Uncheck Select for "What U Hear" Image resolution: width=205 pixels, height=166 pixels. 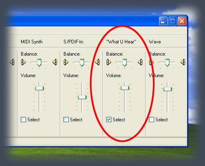pos(109,120)
